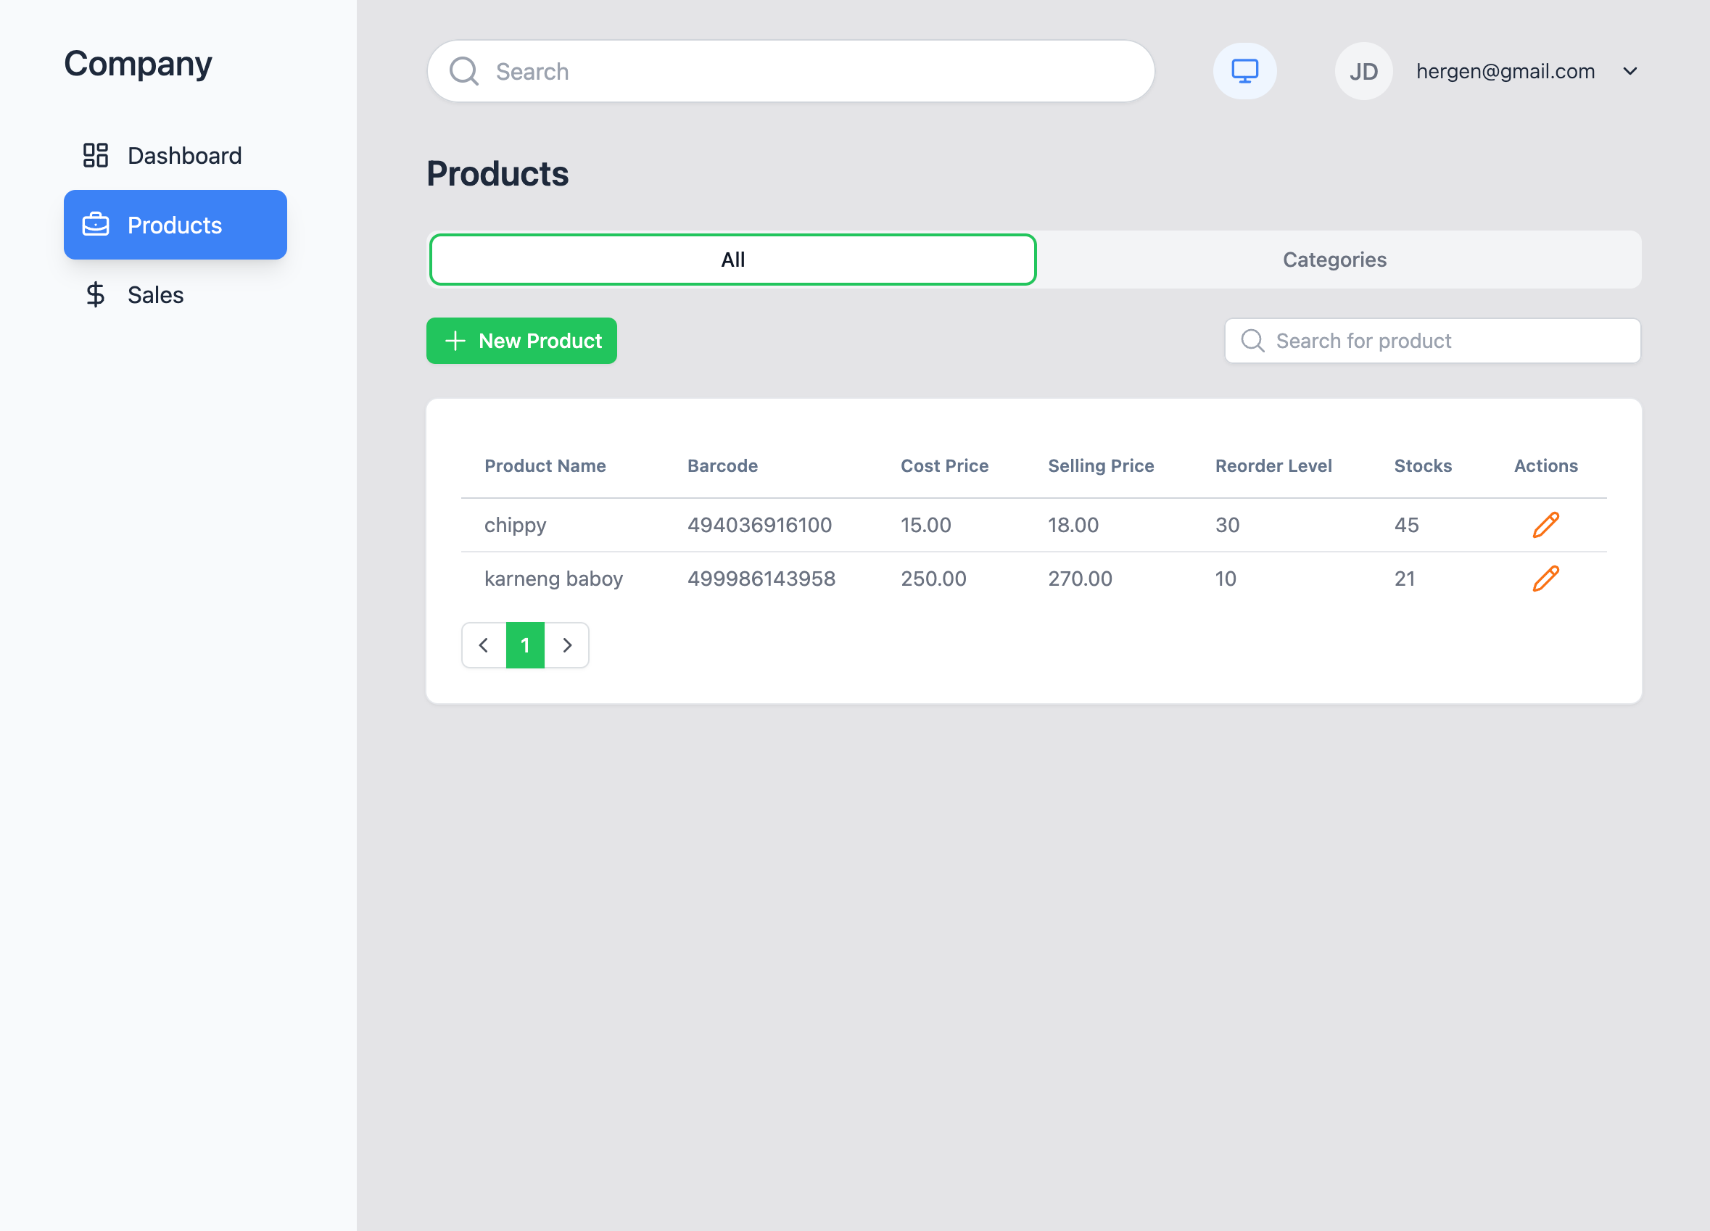Click the product search magnifier icon
Image resolution: width=1710 pixels, height=1231 pixels.
tap(1252, 341)
